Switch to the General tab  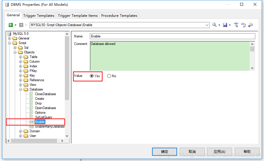13,15
